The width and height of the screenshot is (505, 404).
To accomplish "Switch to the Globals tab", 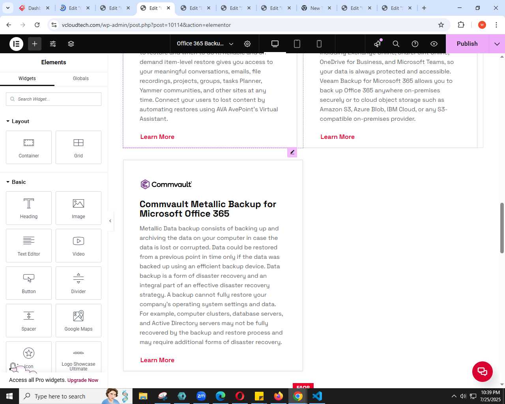I will tap(81, 79).
